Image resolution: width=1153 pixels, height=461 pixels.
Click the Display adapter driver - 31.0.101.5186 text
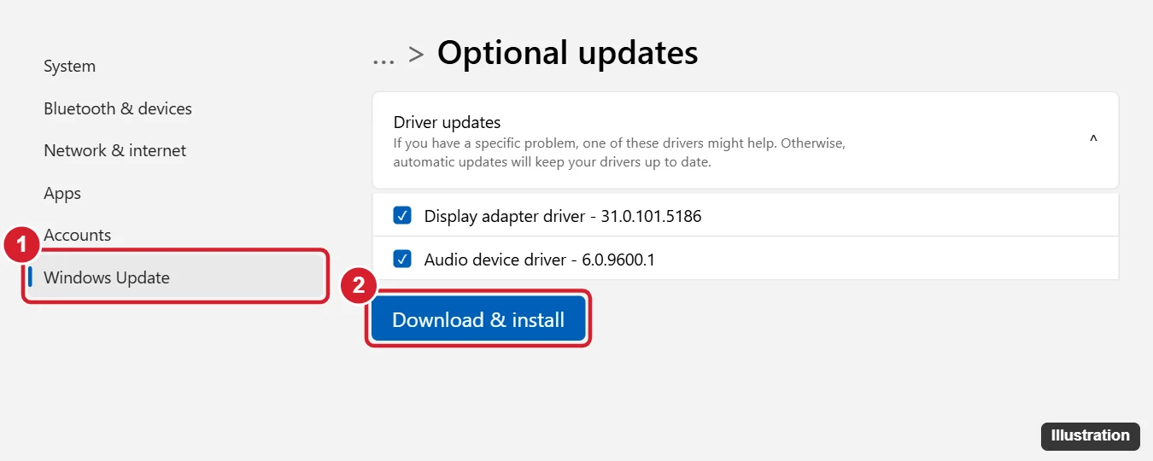pyautogui.click(x=563, y=216)
